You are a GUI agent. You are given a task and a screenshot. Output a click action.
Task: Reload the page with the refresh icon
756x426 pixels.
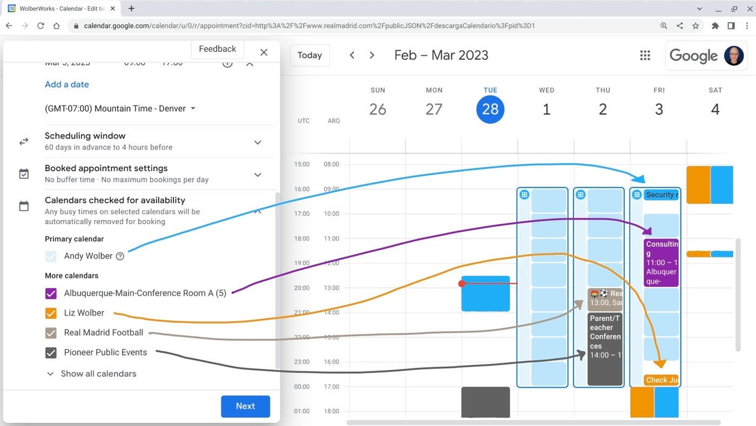(41, 25)
